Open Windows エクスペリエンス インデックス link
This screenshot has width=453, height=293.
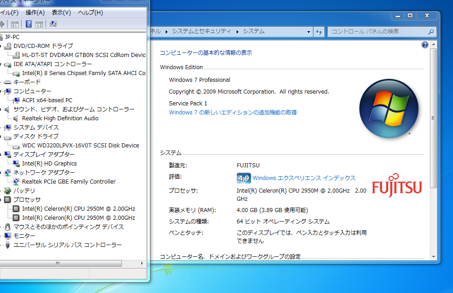click(x=304, y=178)
